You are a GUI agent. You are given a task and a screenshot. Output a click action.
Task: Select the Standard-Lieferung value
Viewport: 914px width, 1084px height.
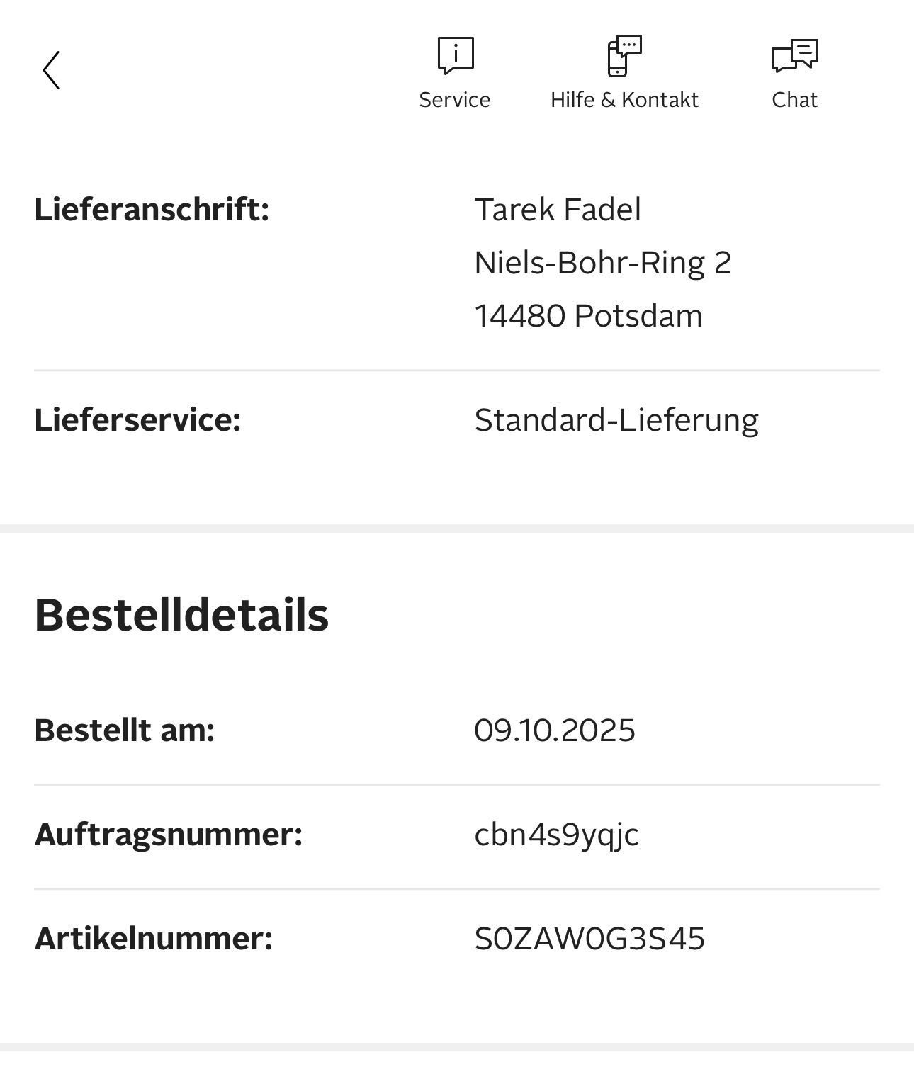point(616,419)
